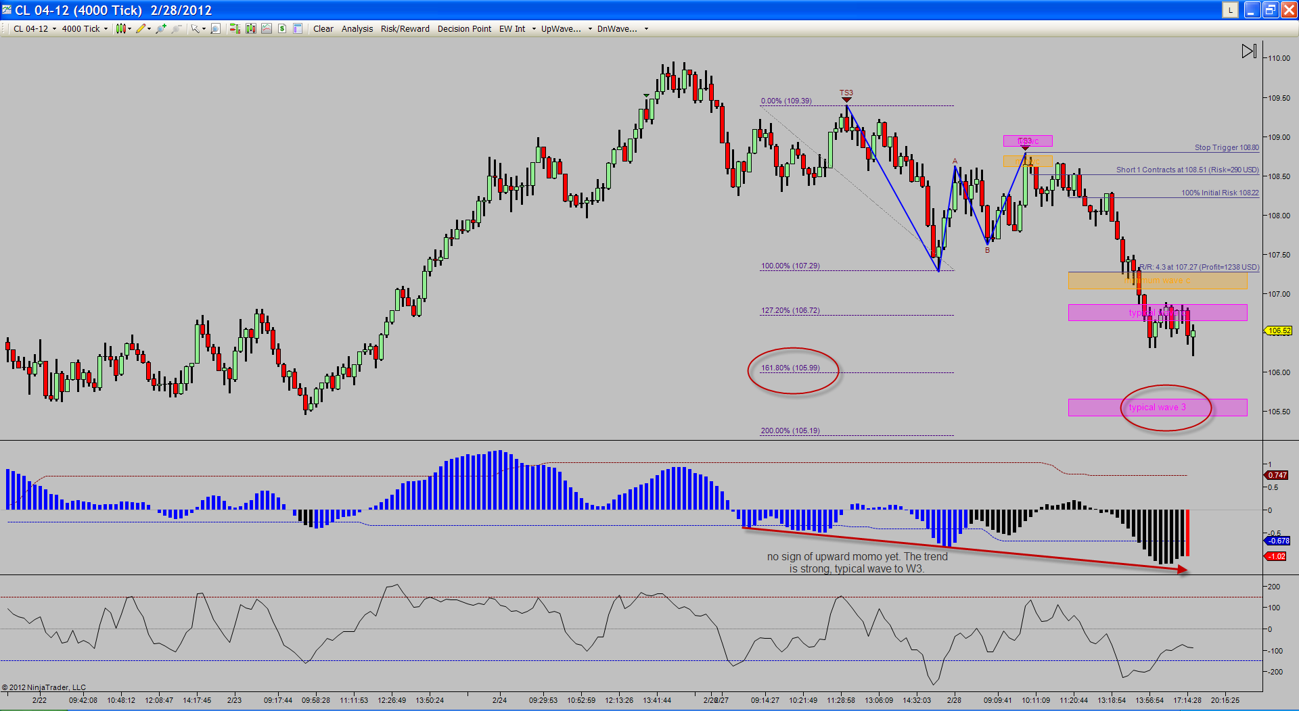Screen dimensions: 1299x711
Task: Click the 2/28 date label on time axis
Action: tap(954, 700)
